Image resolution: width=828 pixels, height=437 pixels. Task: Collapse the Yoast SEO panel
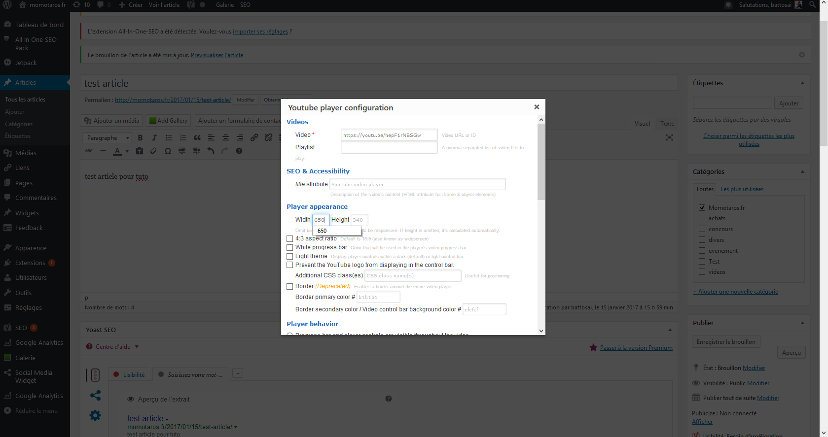670,330
